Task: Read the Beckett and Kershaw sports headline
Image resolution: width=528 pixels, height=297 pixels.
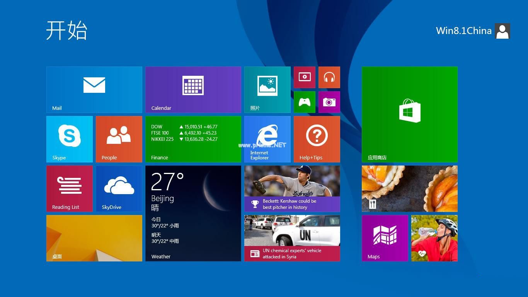Action: point(292,188)
